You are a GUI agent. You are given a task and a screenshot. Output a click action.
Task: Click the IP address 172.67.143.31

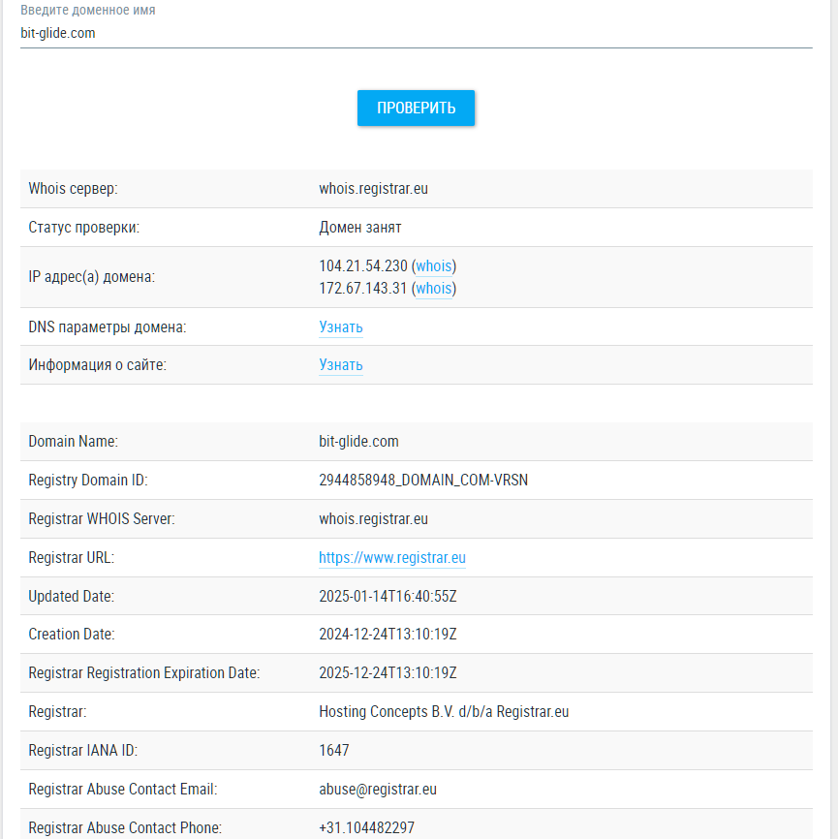pyautogui.click(x=363, y=288)
